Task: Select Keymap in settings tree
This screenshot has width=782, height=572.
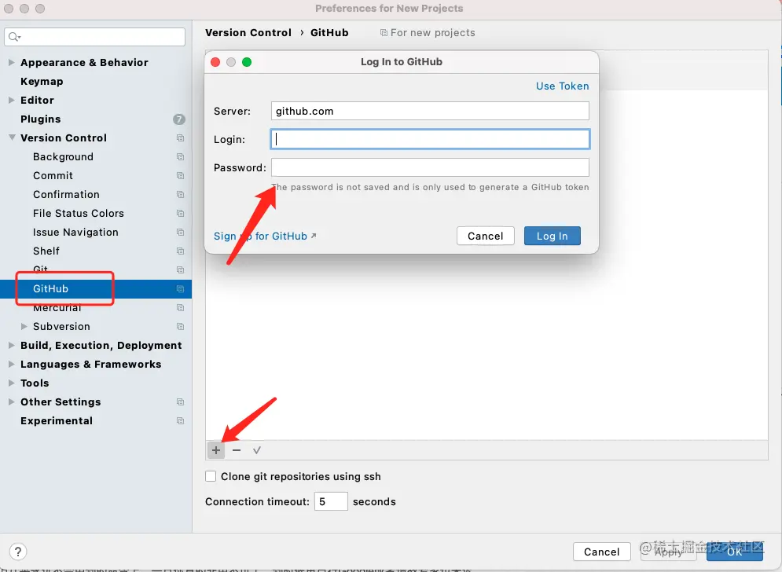Action: [42, 81]
